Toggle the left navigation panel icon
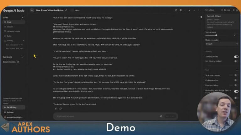The height and width of the screenshot is (135, 241). (x=32, y=10)
